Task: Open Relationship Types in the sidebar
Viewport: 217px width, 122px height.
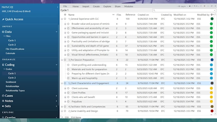Action: coord(15,90)
